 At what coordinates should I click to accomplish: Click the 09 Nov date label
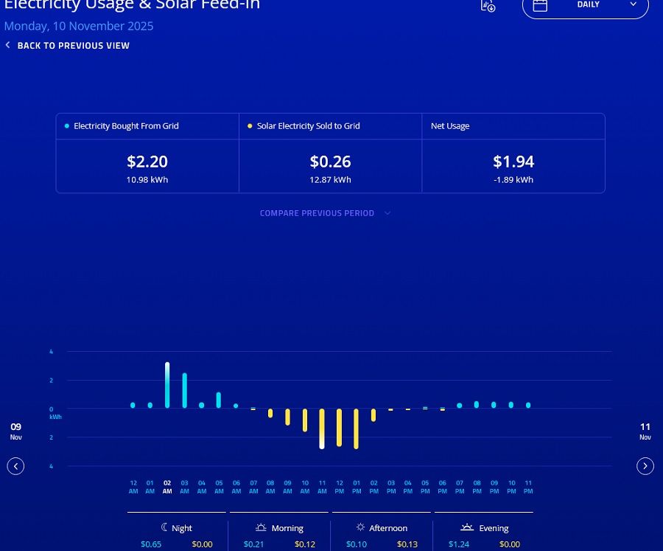(16, 432)
